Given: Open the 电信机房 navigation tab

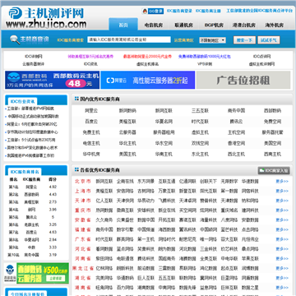Looking at the screenshot, I should click(154, 25).
